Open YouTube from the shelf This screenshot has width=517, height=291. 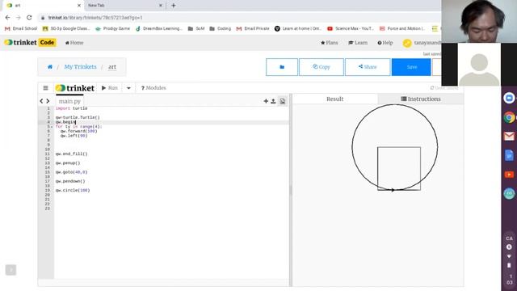[x=509, y=175]
